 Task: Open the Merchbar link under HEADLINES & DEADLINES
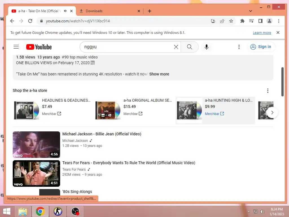click(51, 114)
